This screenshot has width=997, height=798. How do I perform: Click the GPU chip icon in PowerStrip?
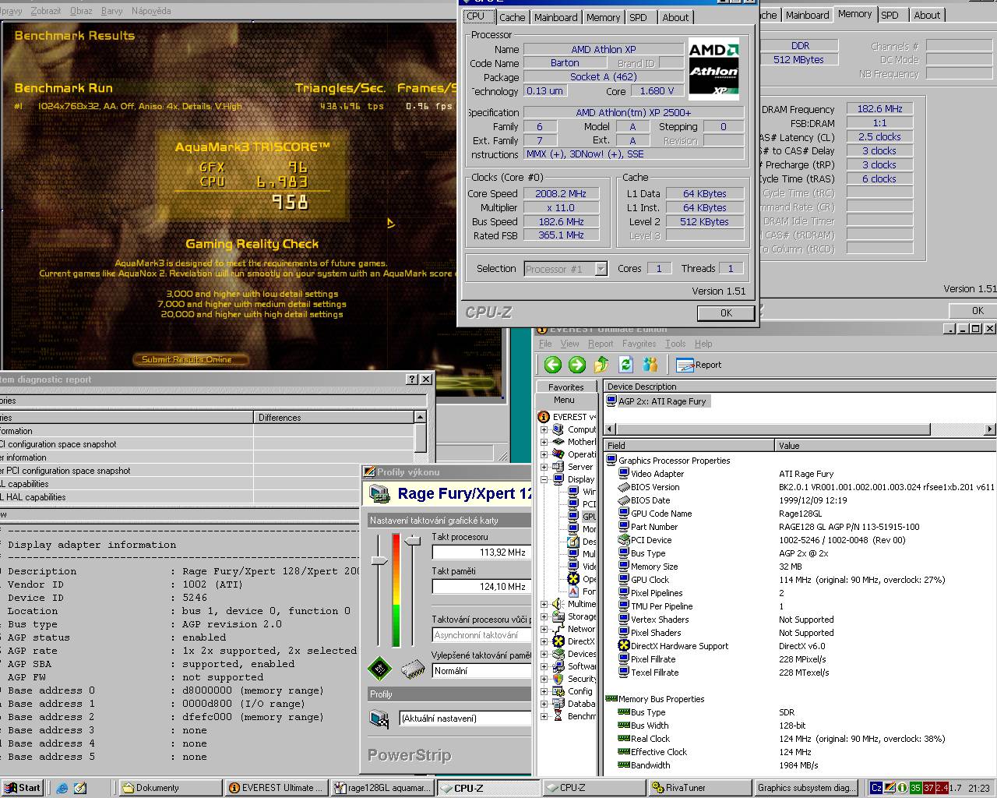coord(379,668)
